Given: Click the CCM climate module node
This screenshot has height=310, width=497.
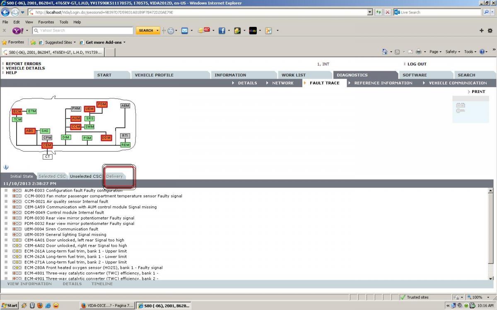Looking at the screenshot, I should point(76,127).
